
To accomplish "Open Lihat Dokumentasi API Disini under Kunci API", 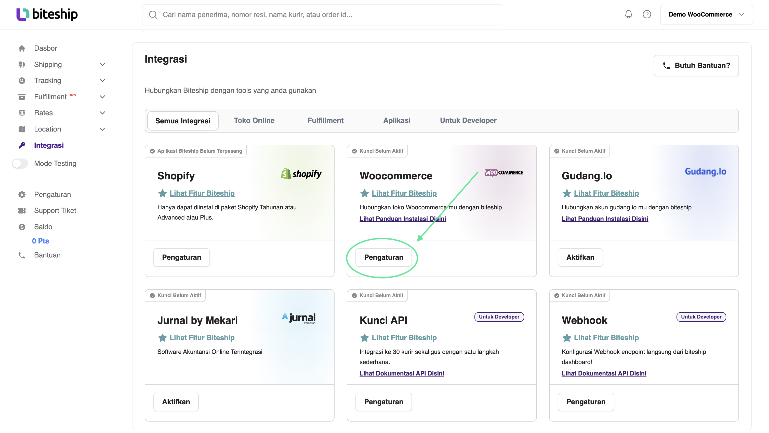I will (402, 373).
